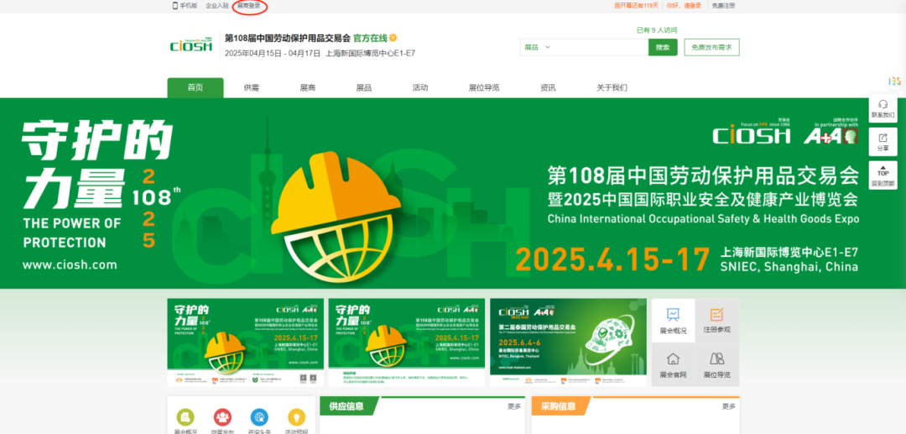This screenshot has height=434, width=906.
Task: Click the 官方在线 green label
Action: point(371,38)
